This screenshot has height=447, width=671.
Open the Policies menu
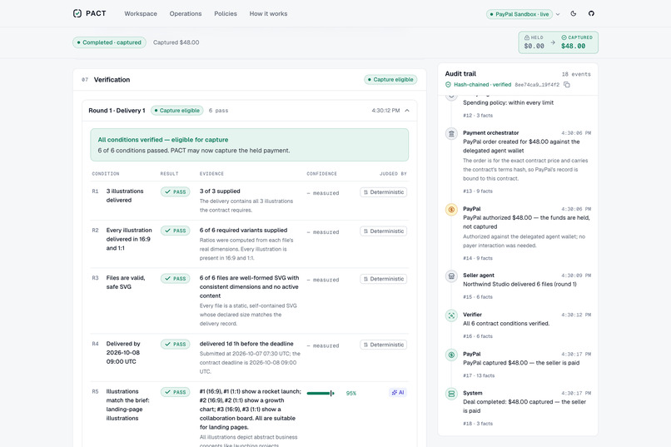click(226, 13)
